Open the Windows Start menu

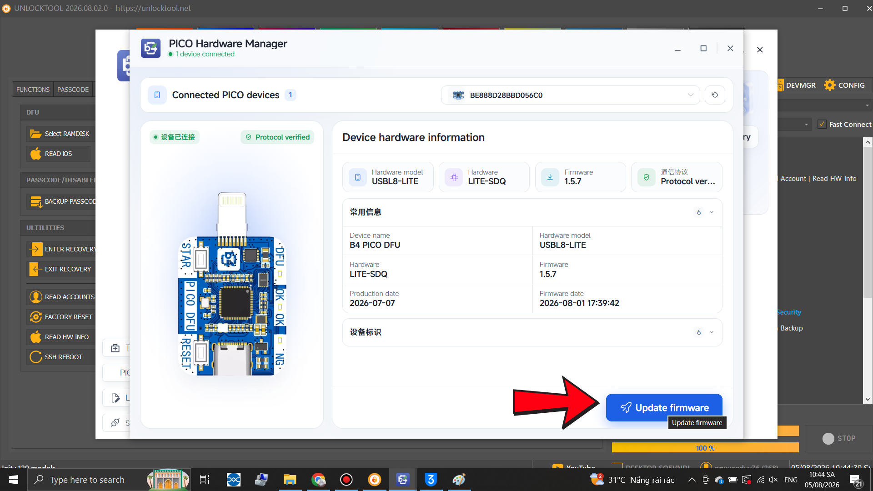point(14,480)
